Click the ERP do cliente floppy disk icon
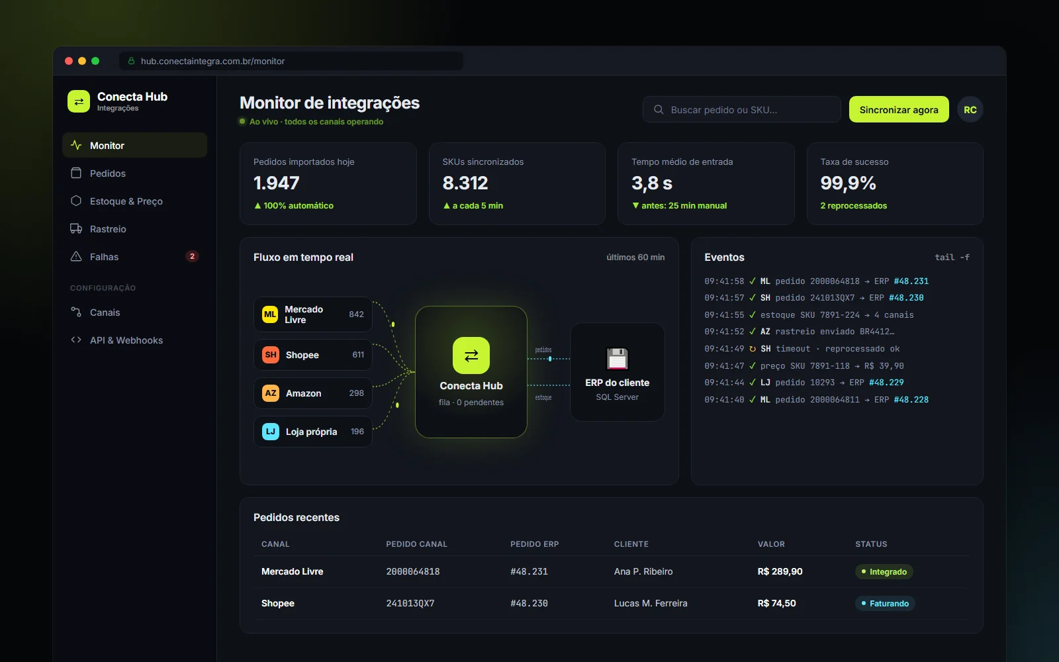 [x=618, y=358]
